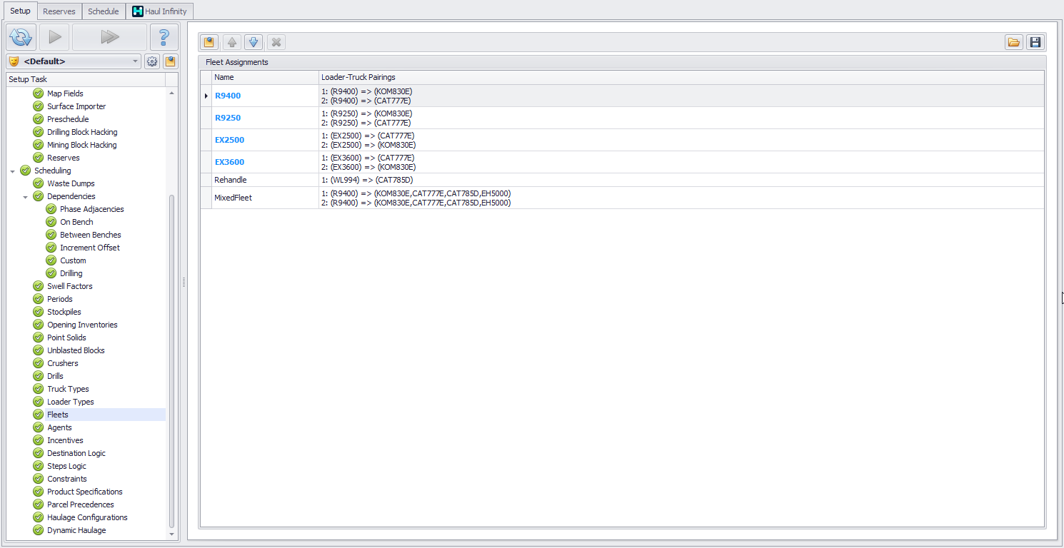The image size is (1064, 548).
Task: Select the Drilling dependency item
Action: (71, 273)
